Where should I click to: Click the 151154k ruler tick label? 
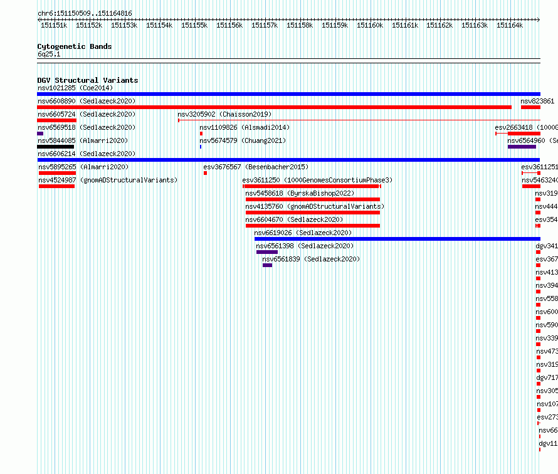pyautogui.click(x=159, y=26)
